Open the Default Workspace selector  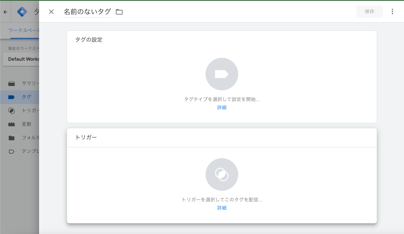pos(21,59)
